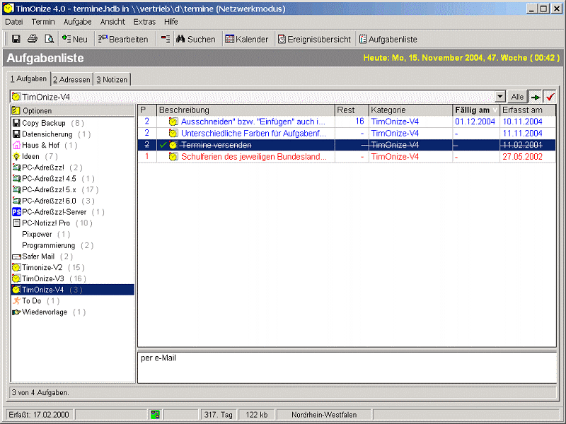The height and width of the screenshot is (424, 566).
Task: Open print preview magnifier icon
Action: pyautogui.click(x=49, y=39)
